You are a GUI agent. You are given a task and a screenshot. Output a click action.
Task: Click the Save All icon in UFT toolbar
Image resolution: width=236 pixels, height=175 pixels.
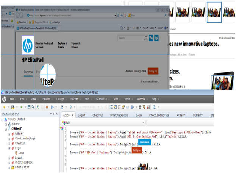coord(33,107)
